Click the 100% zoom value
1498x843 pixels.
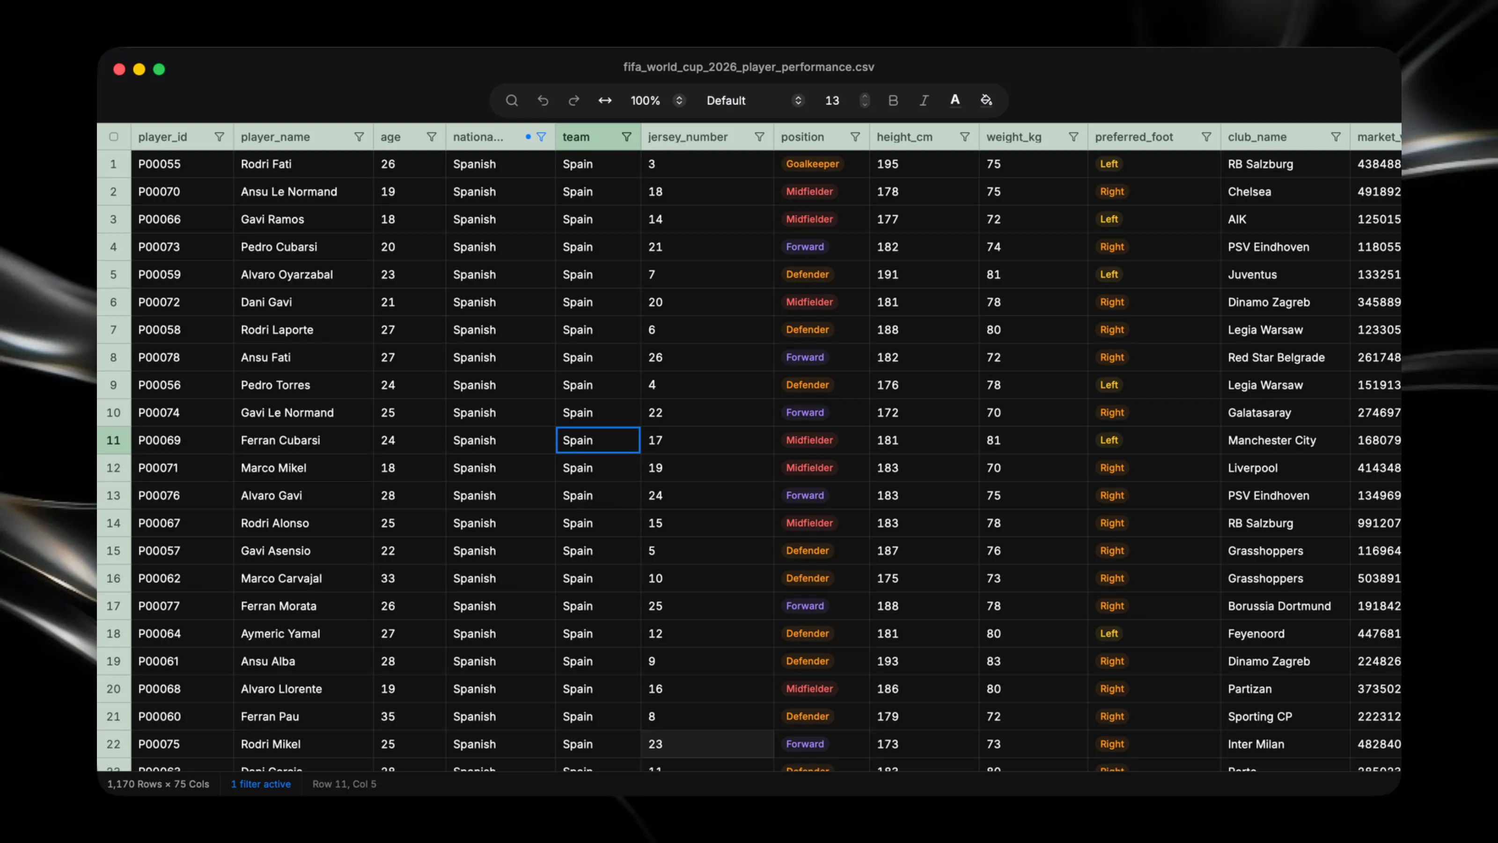[x=646, y=101]
